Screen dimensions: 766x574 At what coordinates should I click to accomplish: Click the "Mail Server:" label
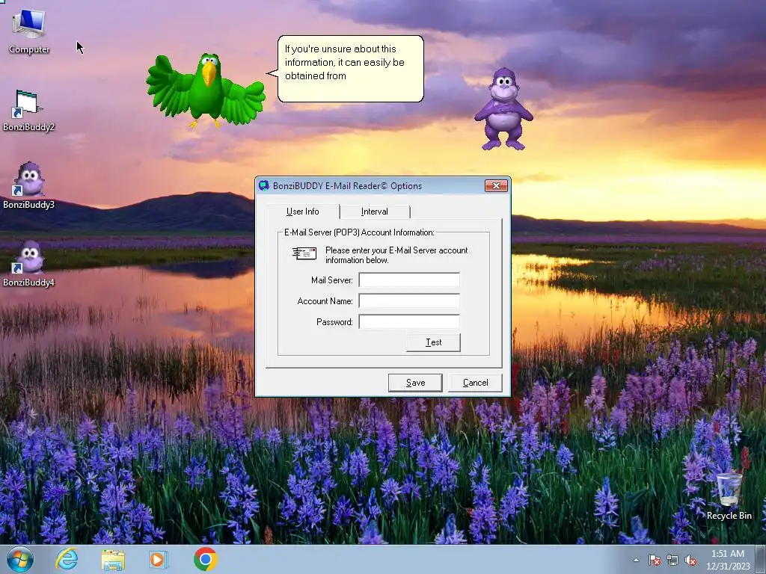[x=331, y=280]
